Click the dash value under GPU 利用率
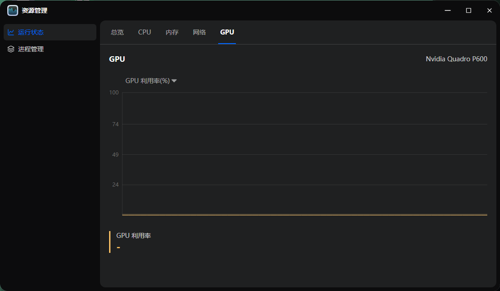This screenshot has width=500, height=291. point(118,247)
